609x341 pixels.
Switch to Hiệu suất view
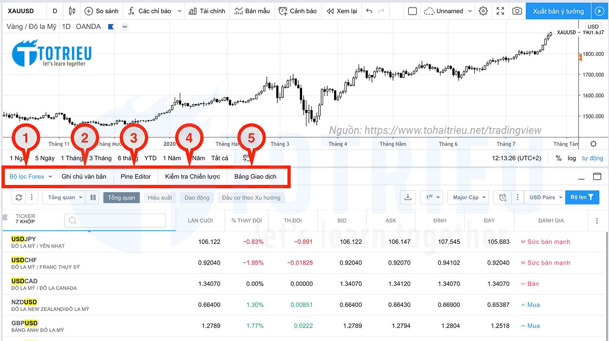point(160,197)
